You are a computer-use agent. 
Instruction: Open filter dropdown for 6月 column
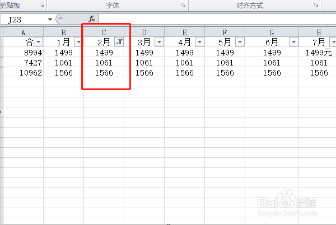point(293,42)
